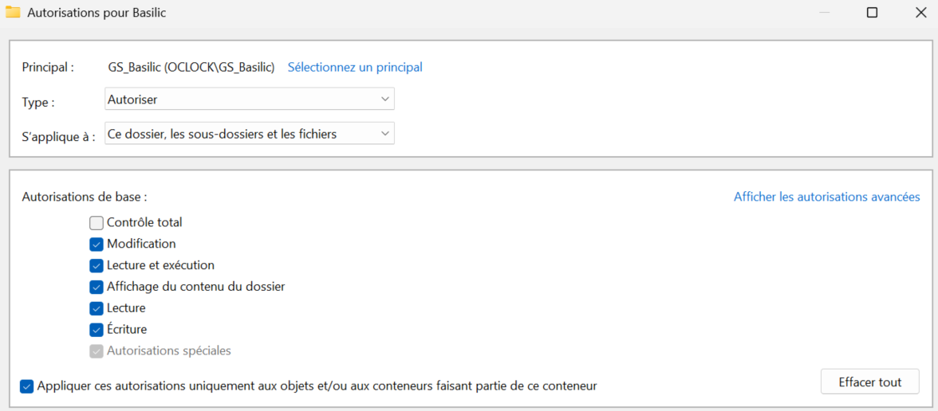Maximize the Autorisations window
The height and width of the screenshot is (411, 938).
coord(872,13)
